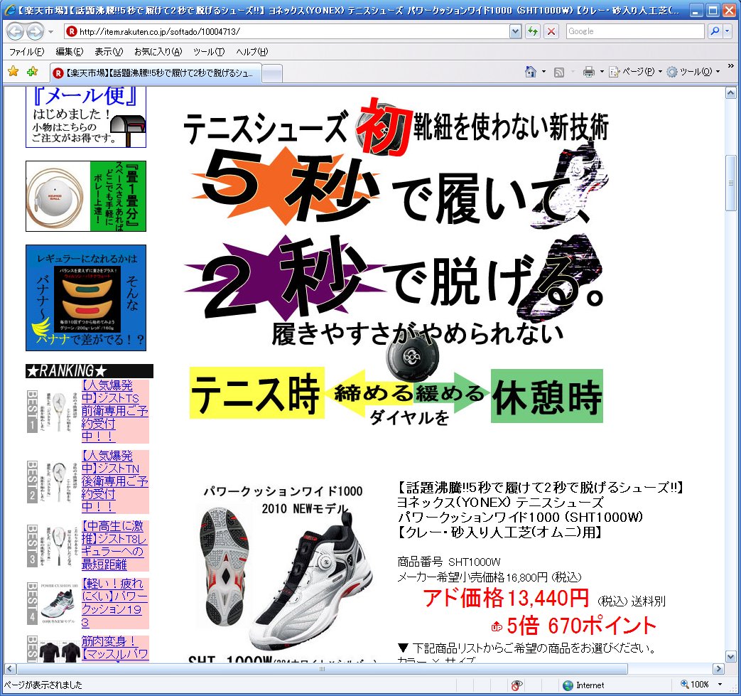
Task: Click the BEST 3 racket thumbnail
Action: 58,546
